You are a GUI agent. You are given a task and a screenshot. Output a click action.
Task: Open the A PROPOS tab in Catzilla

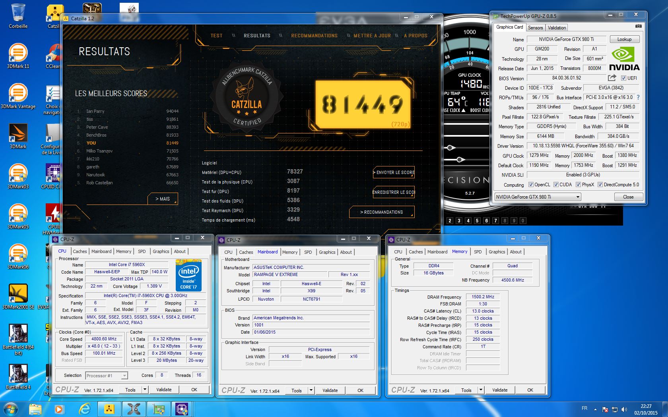click(x=416, y=36)
